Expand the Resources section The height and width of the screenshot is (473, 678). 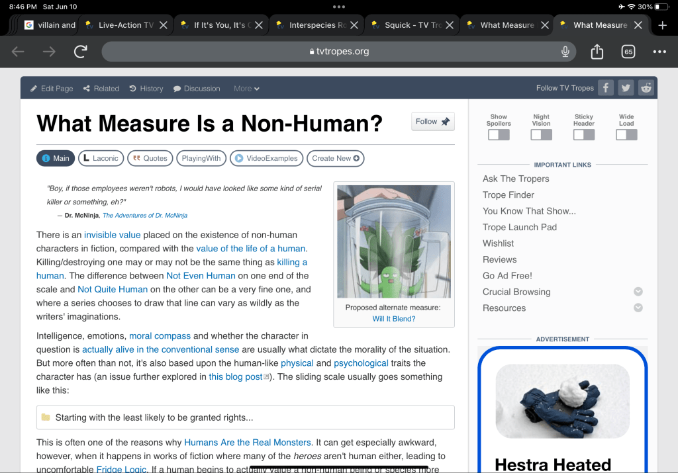point(638,308)
